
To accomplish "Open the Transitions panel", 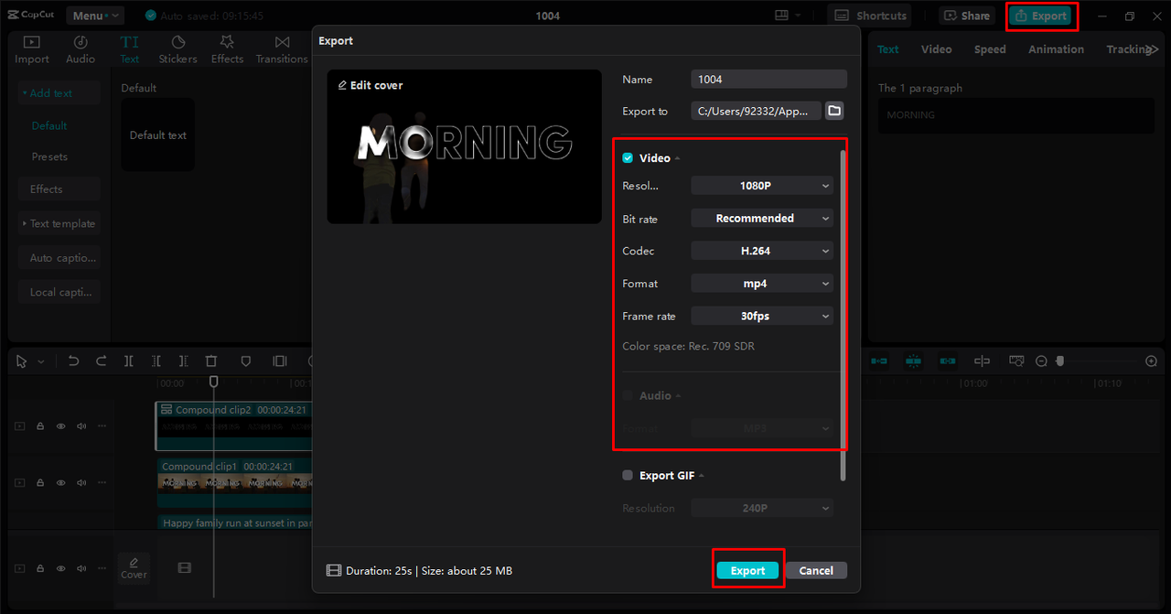I will pyautogui.click(x=282, y=49).
